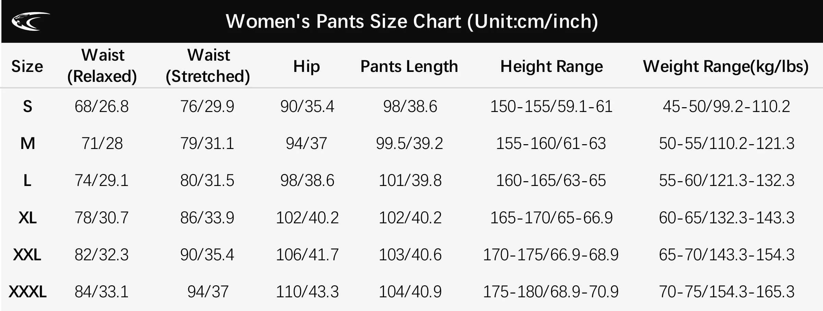Image resolution: width=823 pixels, height=311 pixels.
Task: Click the M size row label
Action: (x=27, y=144)
